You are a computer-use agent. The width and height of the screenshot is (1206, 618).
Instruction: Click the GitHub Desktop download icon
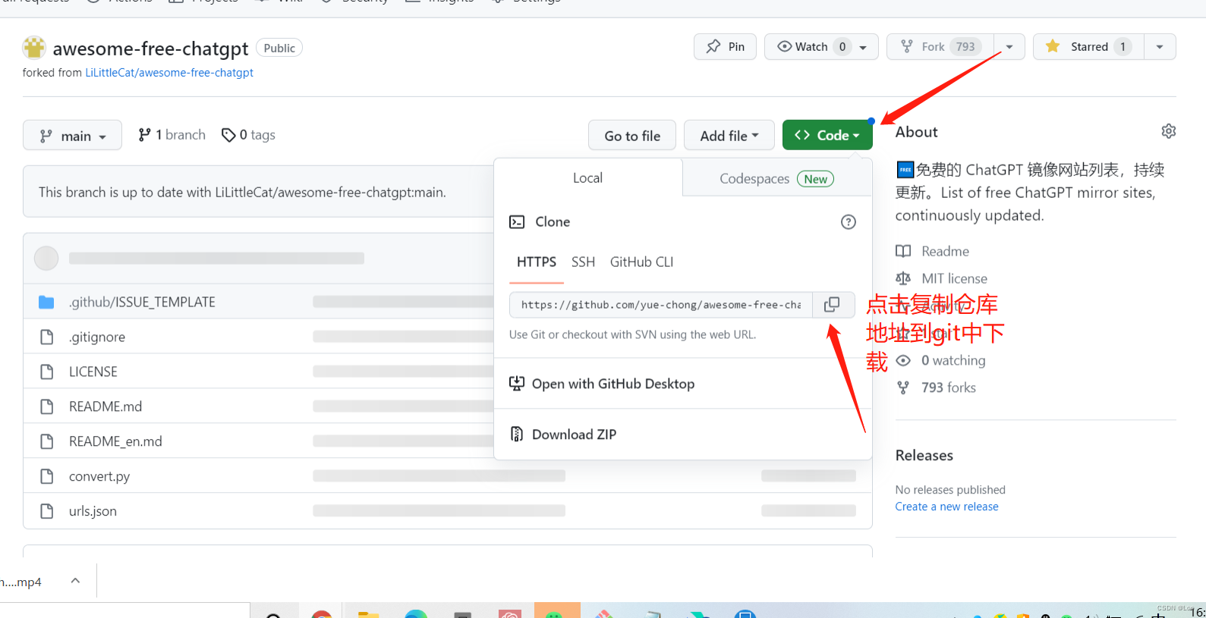[517, 384]
